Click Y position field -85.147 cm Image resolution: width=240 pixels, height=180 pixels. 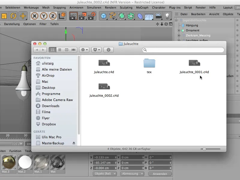pyautogui.click(x=105, y=163)
